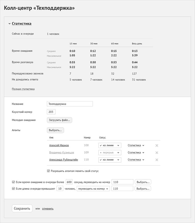Disable the queue length rule checkbox
195x223 pixels.
click(x=14, y=189)
